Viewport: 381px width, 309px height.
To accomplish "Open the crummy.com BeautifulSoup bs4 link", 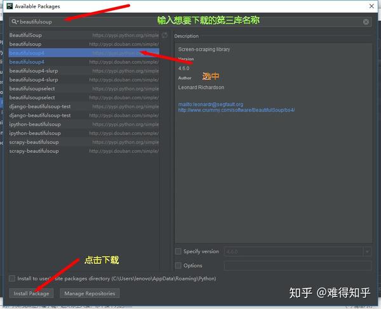I will [x=236, y=110].
